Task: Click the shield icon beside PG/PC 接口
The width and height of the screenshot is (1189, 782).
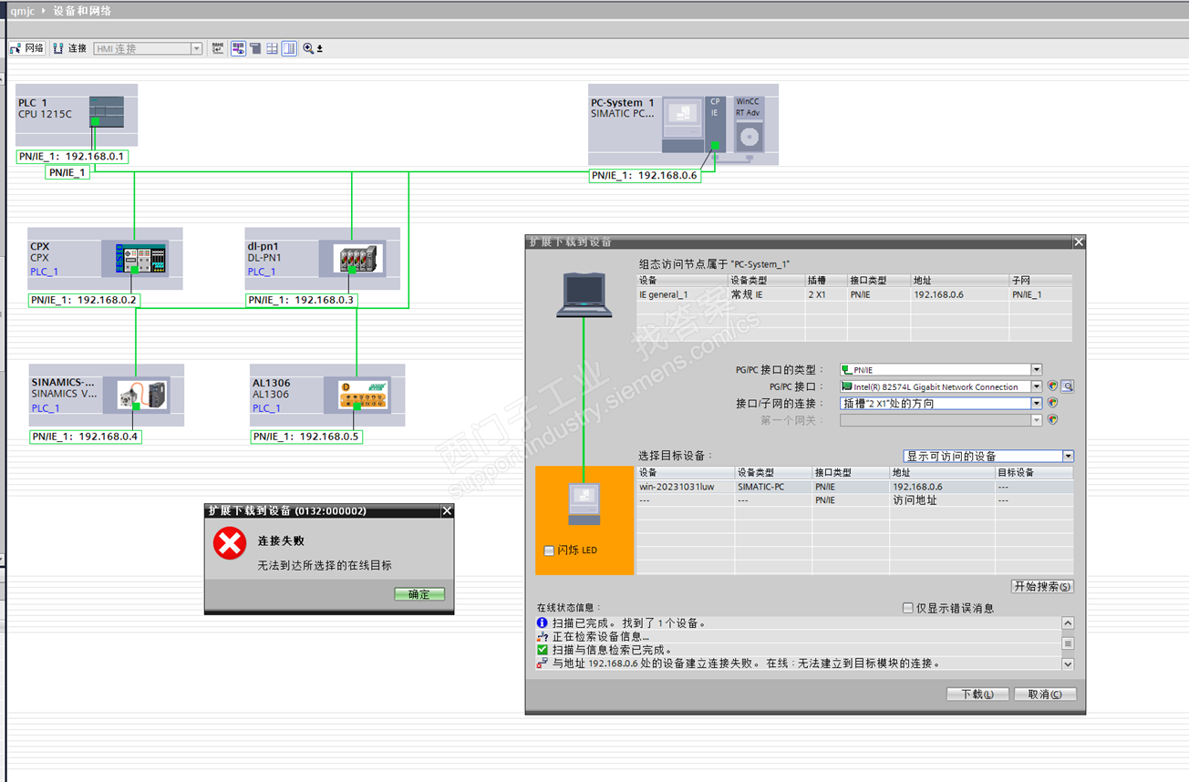Action: click(x=1052, y=386)
